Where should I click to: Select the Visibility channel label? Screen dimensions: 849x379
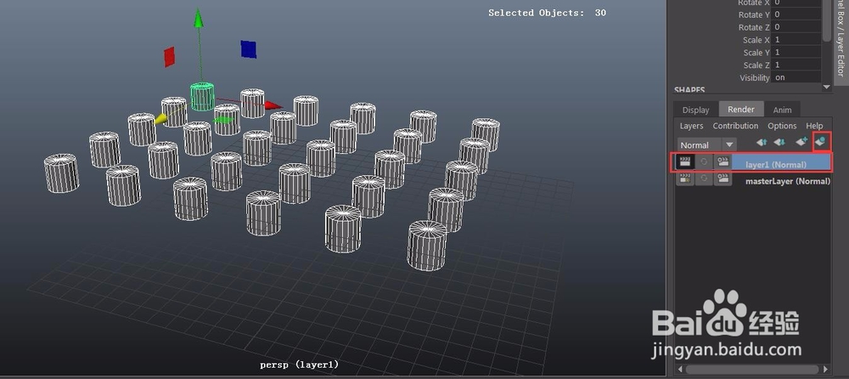pos(754,77)
